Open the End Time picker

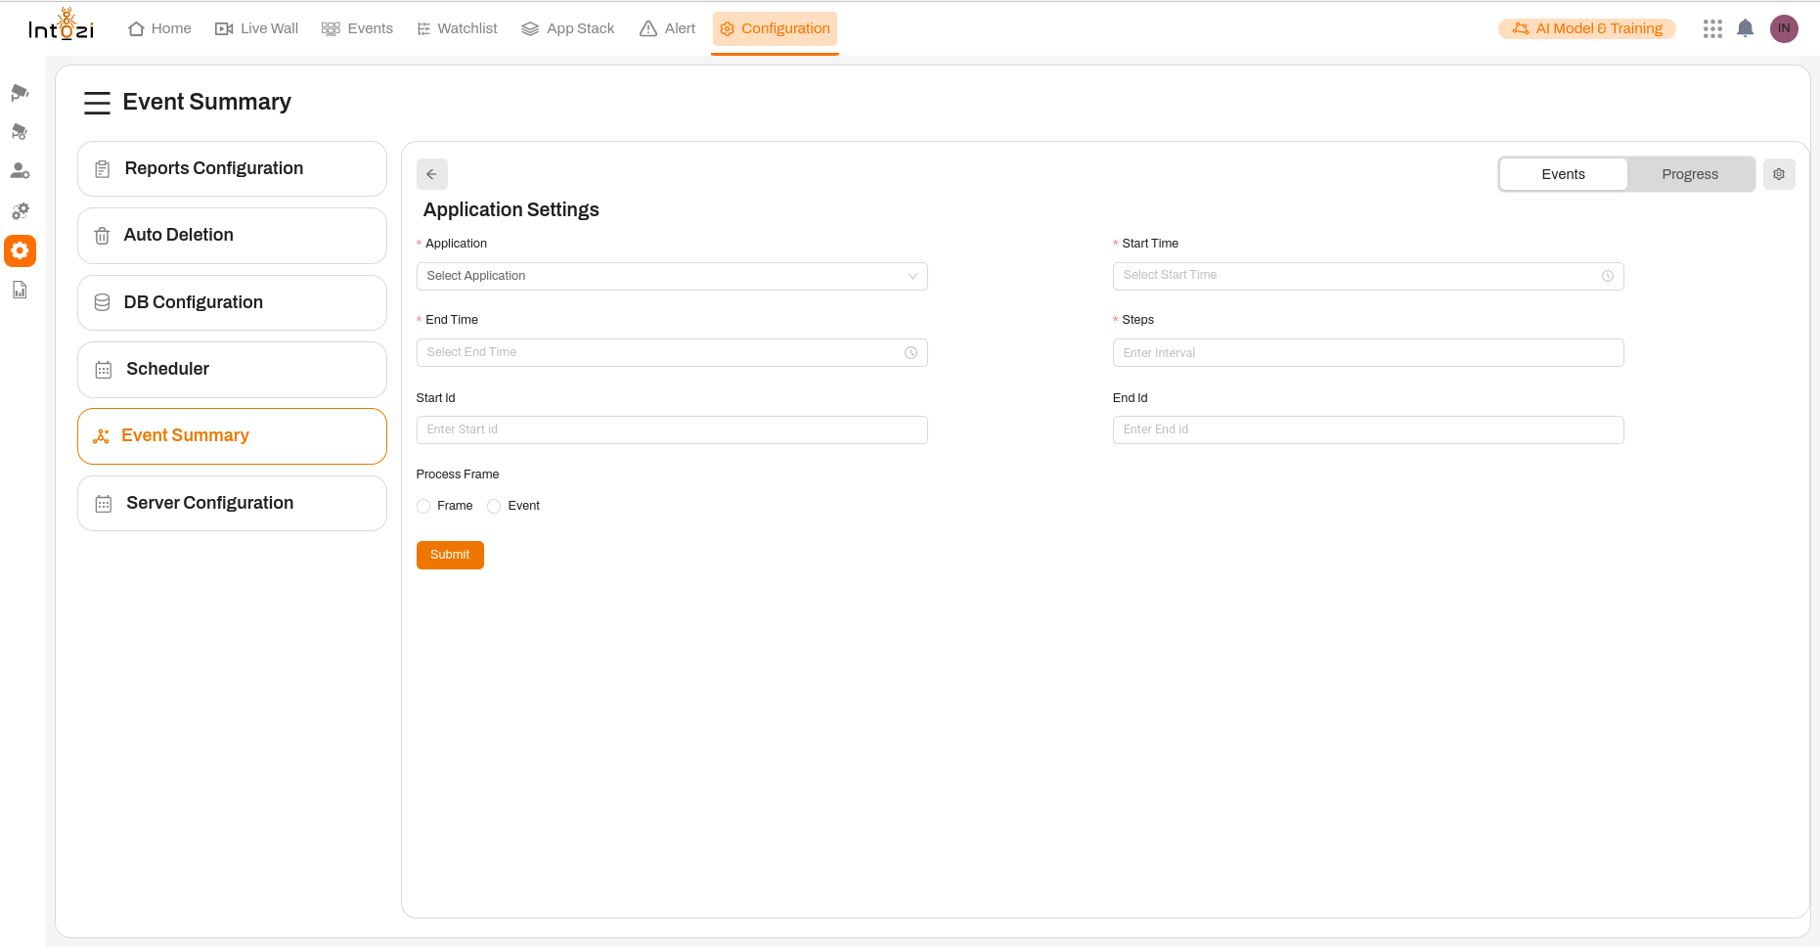click(x=672, y=352)
